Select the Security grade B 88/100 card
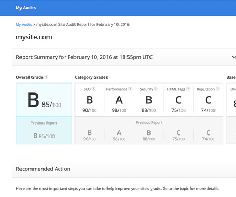236x197 pixels. click(149, 100)
